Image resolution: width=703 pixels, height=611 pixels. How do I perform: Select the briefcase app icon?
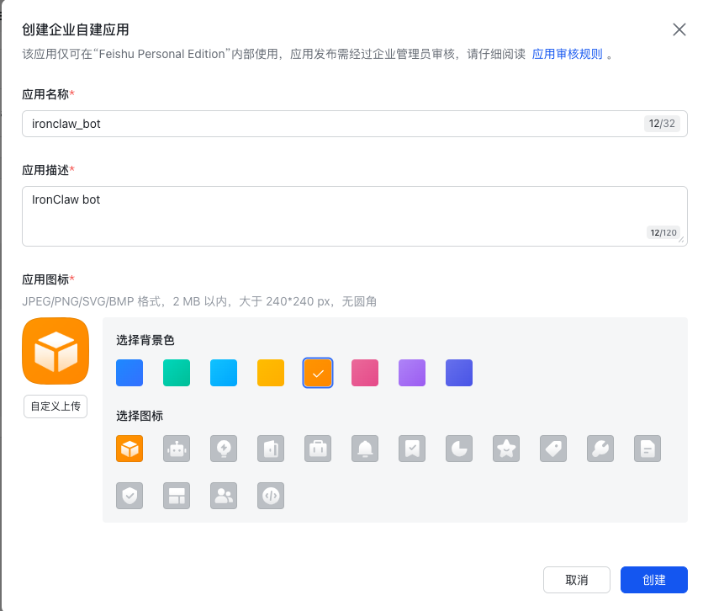pyautogui.click(x=318, y=449)
